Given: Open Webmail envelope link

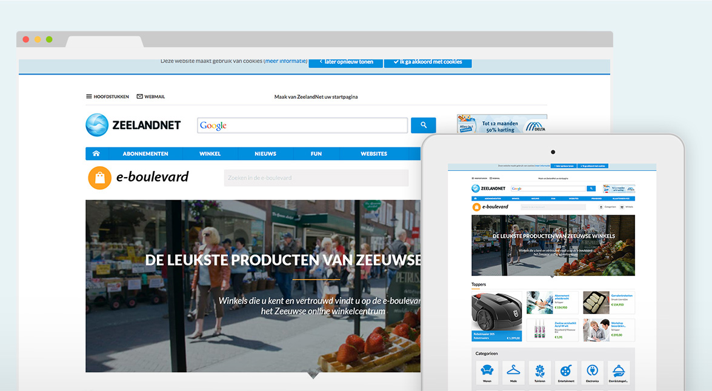Looking at the screenshot, I should click(151, 97).
